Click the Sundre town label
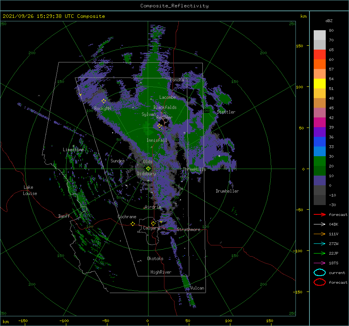 (x=117, y=160)
